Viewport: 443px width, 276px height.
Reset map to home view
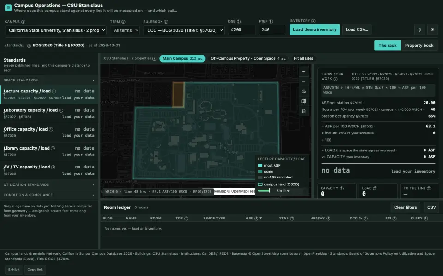304,91
